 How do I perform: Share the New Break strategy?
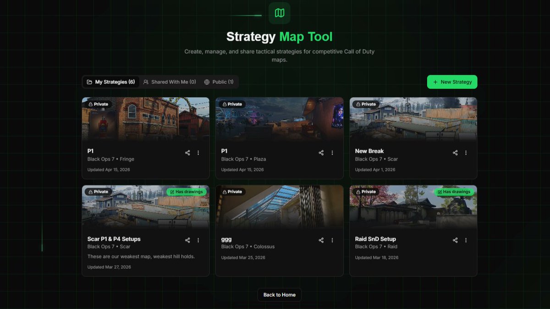pos(455,152)
